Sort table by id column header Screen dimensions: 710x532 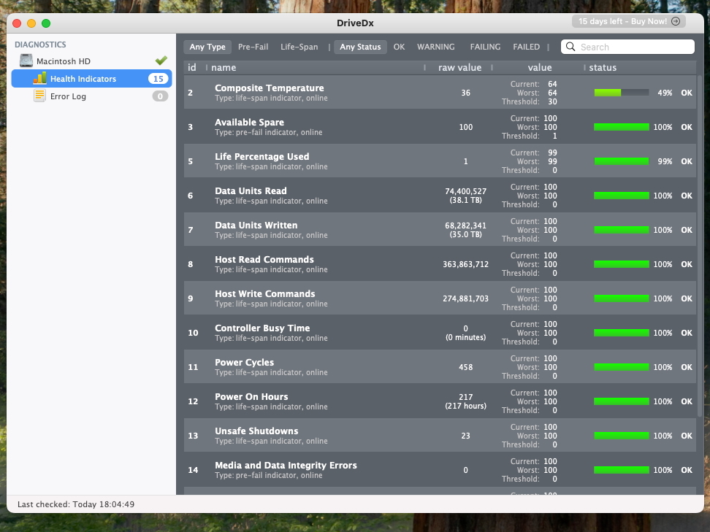click(x=192, y=67)
